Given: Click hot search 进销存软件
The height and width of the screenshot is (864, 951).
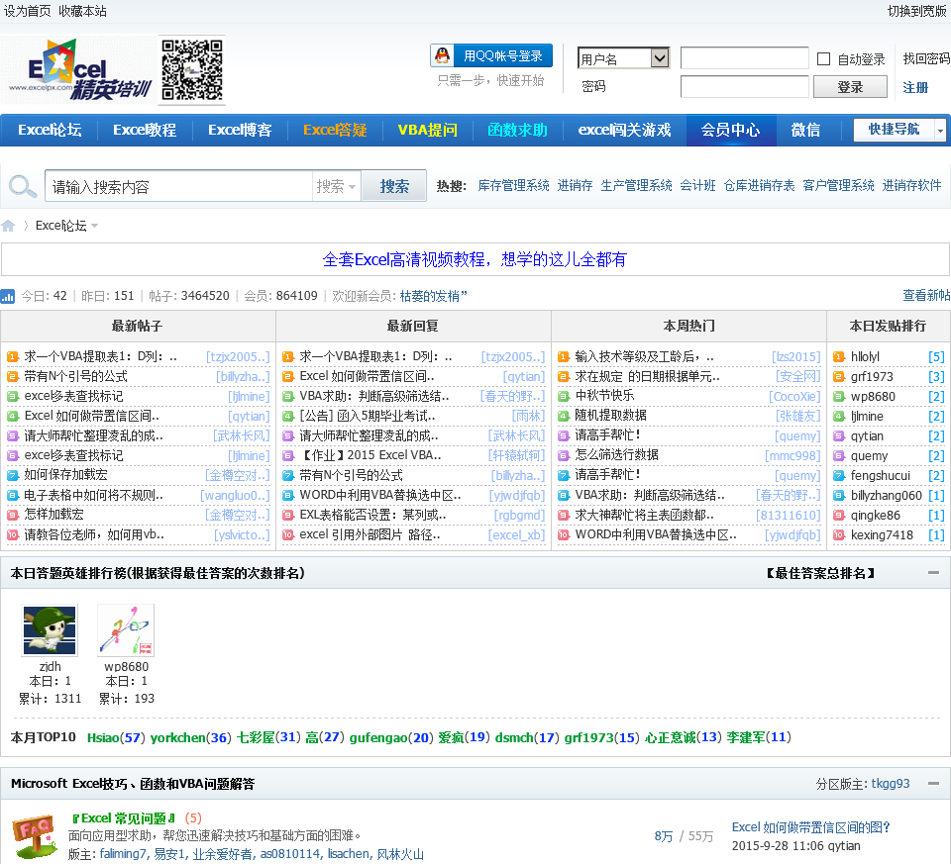Looking at the screenshot, I should tap(911, 185).
